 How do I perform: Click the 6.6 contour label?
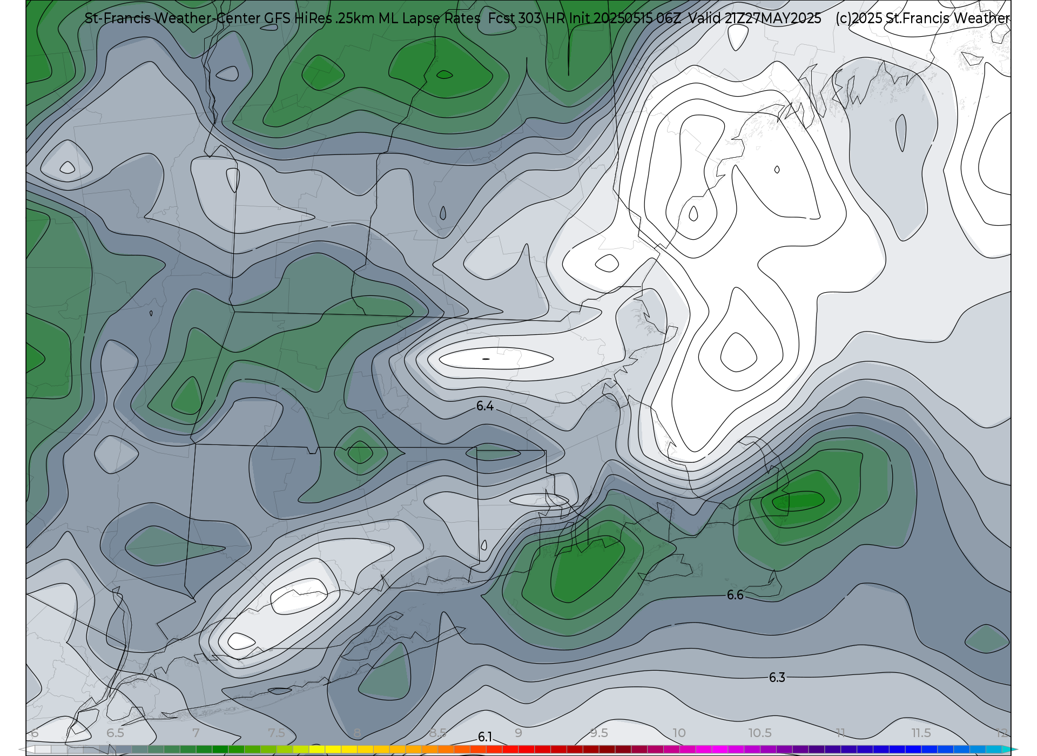(x=735, y=595)
